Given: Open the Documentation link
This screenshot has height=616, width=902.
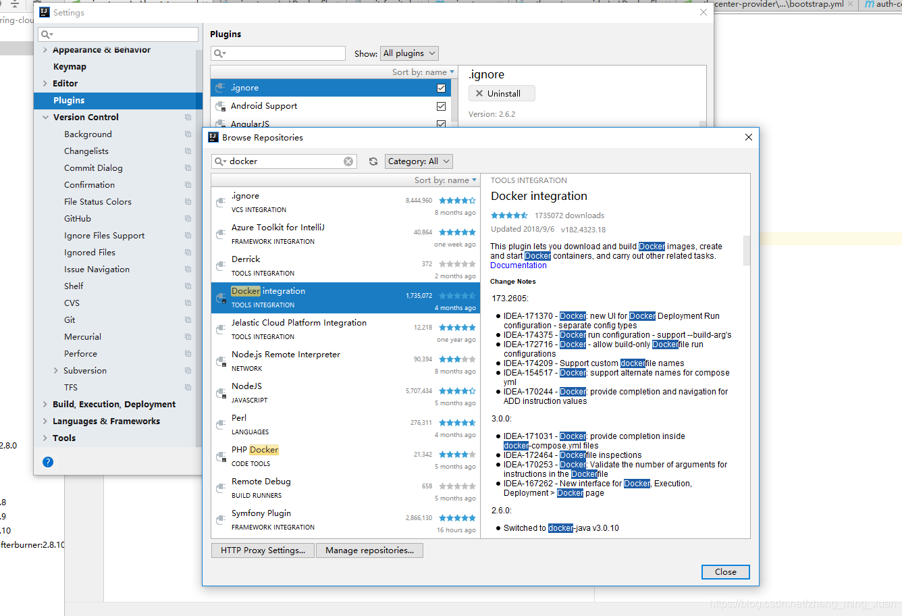Looking at the screenshot, I should click(519, 265).
